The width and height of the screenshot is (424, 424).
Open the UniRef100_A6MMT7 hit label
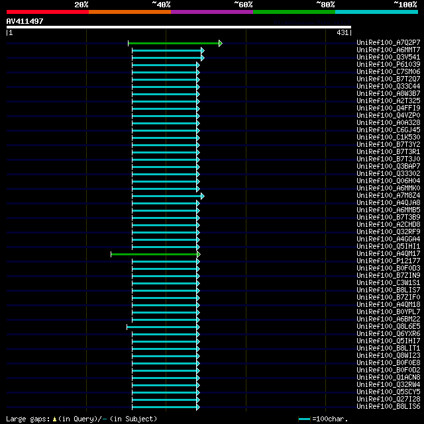click(388, 50)
